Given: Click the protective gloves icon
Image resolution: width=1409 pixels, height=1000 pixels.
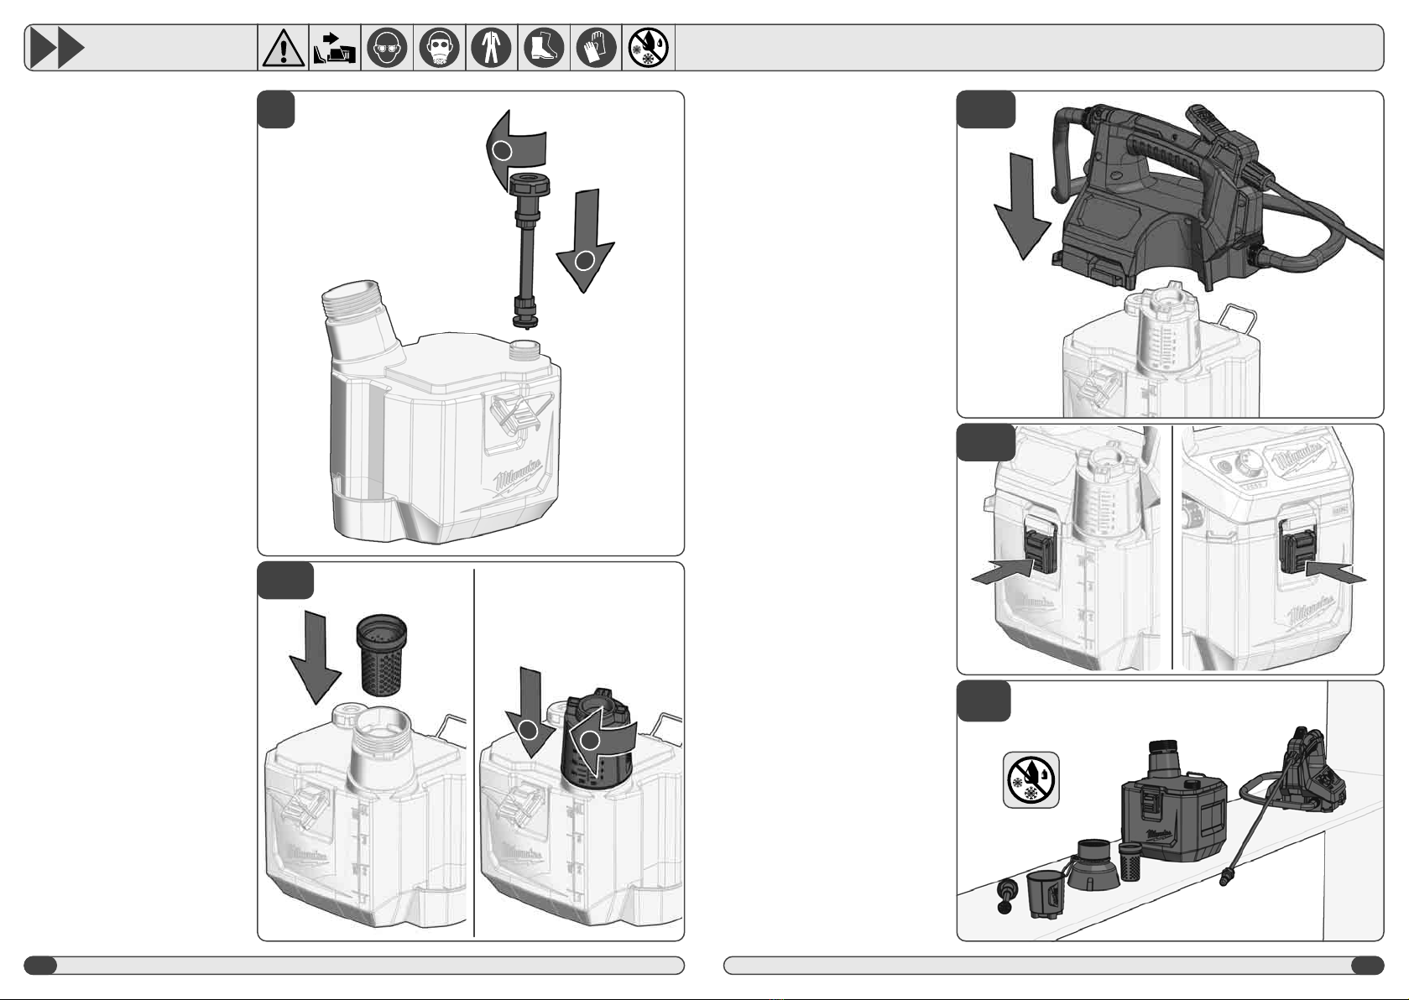Looking at the screenshot, I should click(x=596, y=48).
